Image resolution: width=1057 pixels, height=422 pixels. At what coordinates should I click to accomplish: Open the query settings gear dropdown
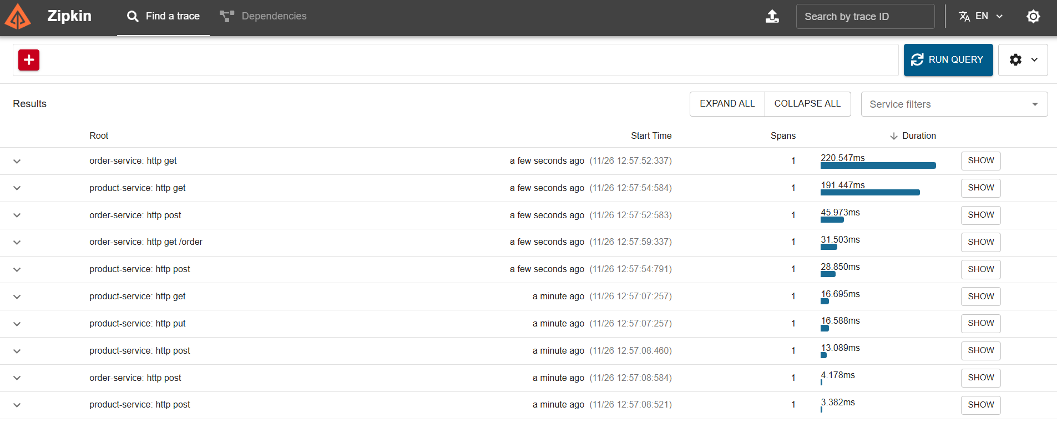coord(1023,60)
